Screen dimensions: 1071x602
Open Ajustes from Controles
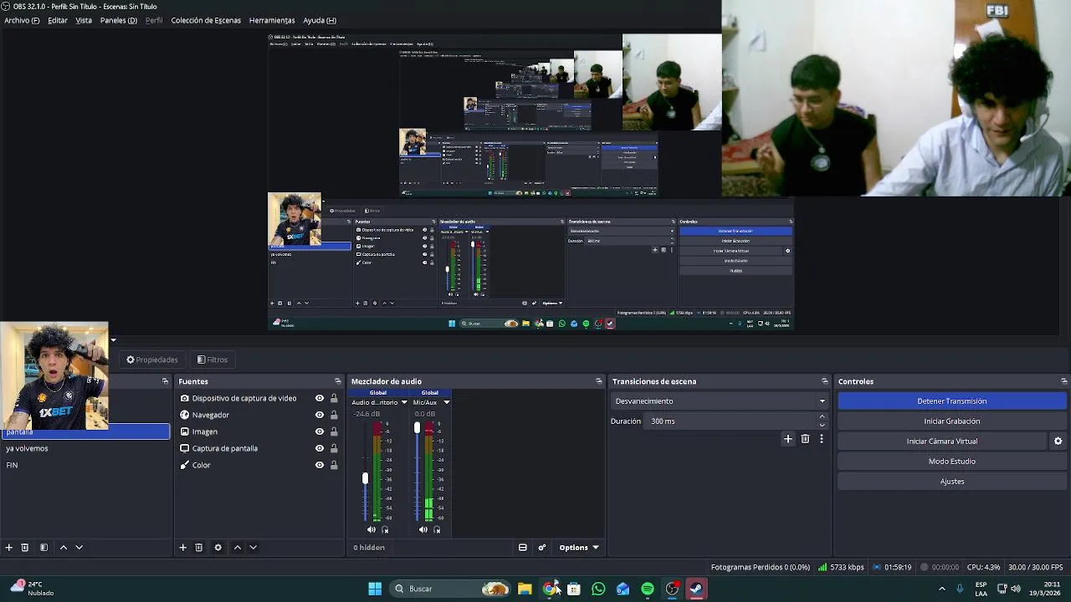(951, 482)
